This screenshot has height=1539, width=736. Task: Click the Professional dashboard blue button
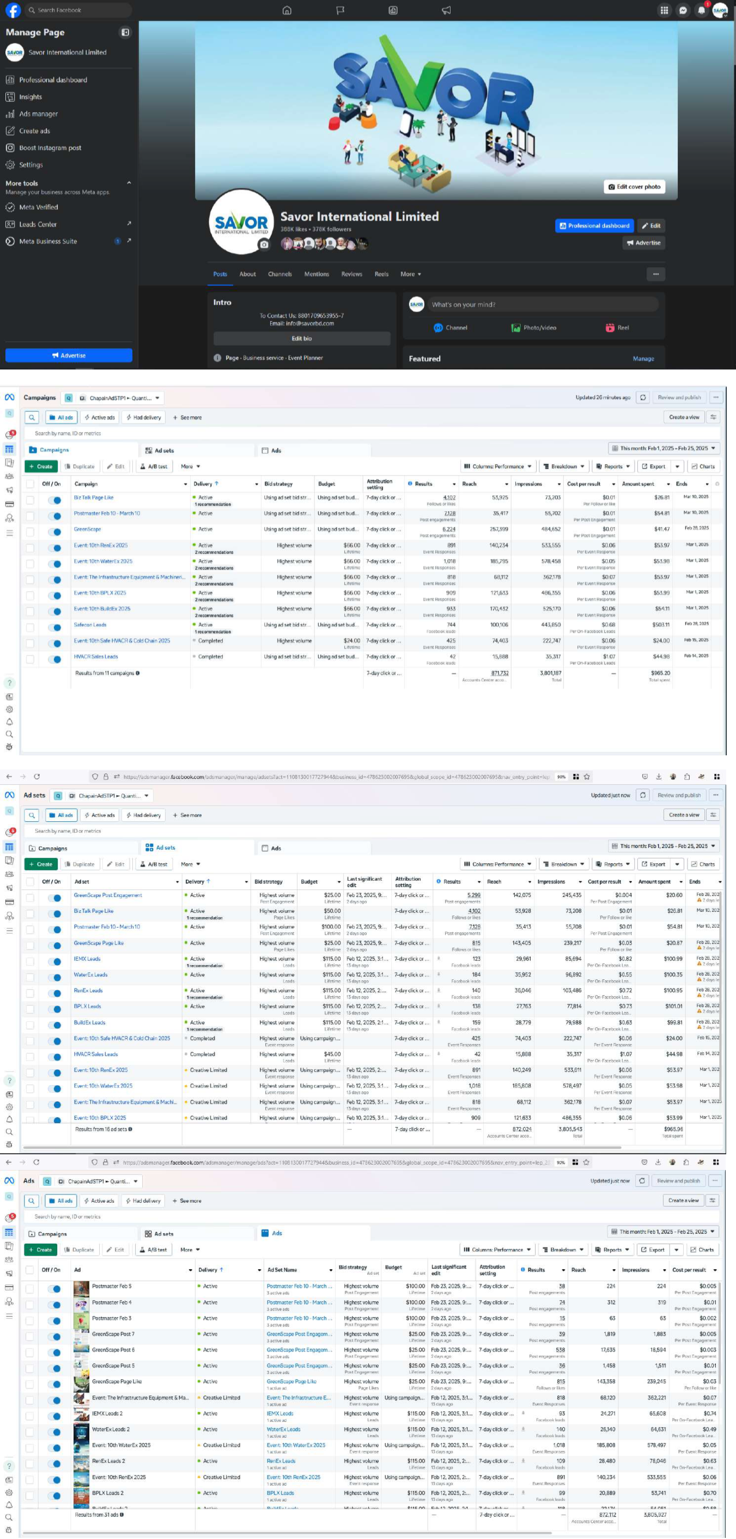594,226
